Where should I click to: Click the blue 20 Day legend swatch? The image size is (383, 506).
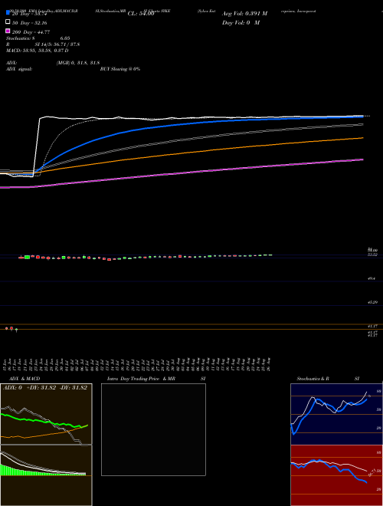pyautogui.click(x=8, y=12)
